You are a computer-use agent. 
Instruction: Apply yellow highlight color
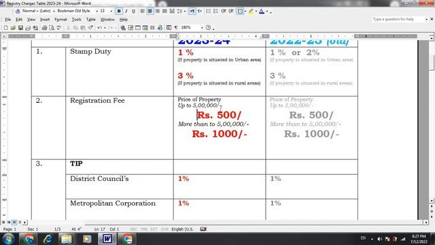click(251, 11)
